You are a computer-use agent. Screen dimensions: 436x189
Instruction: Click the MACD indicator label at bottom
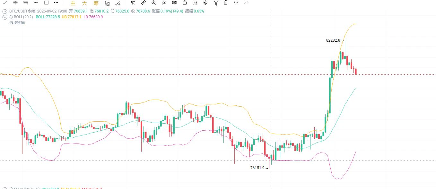[27, 188]
